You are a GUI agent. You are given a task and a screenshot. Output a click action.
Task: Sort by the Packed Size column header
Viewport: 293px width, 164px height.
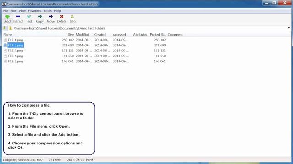pos(157,35)
